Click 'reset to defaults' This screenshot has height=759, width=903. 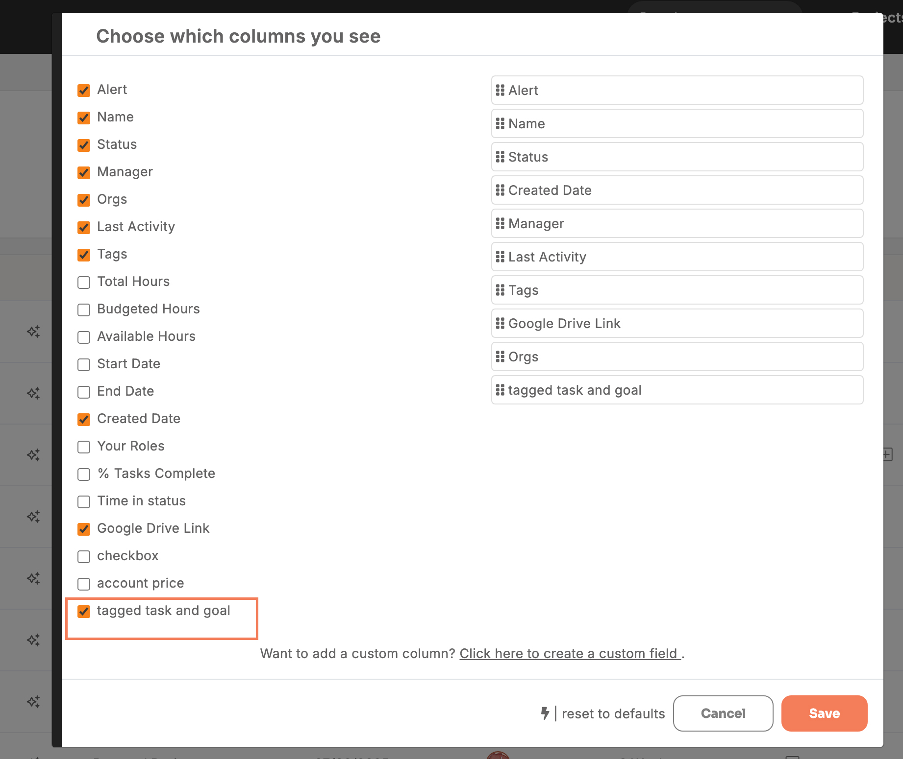click(613, 713)
